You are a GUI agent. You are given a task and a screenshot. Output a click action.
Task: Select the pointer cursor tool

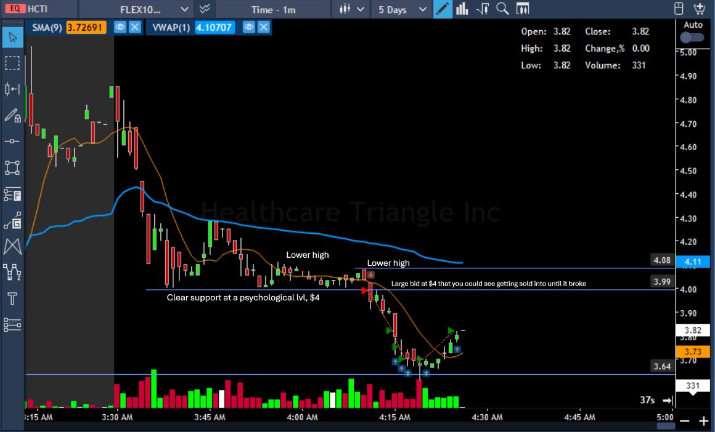(13, 37)
